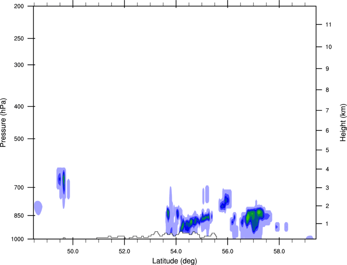
Task: Click the green cloud core near 57 degrees
Action: 254,216
